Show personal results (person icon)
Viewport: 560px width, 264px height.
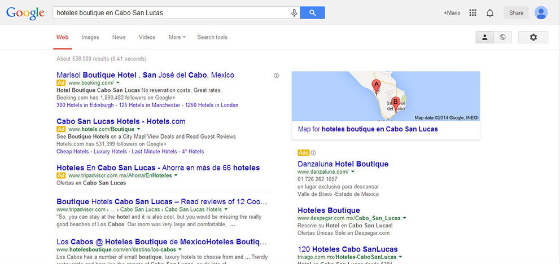click(485, 37)
